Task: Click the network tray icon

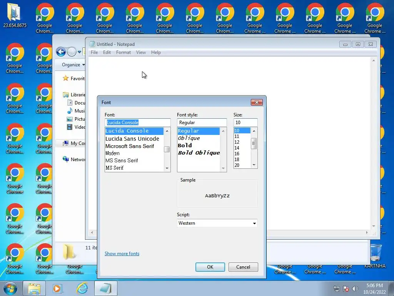Action: (x=336, y=289)
